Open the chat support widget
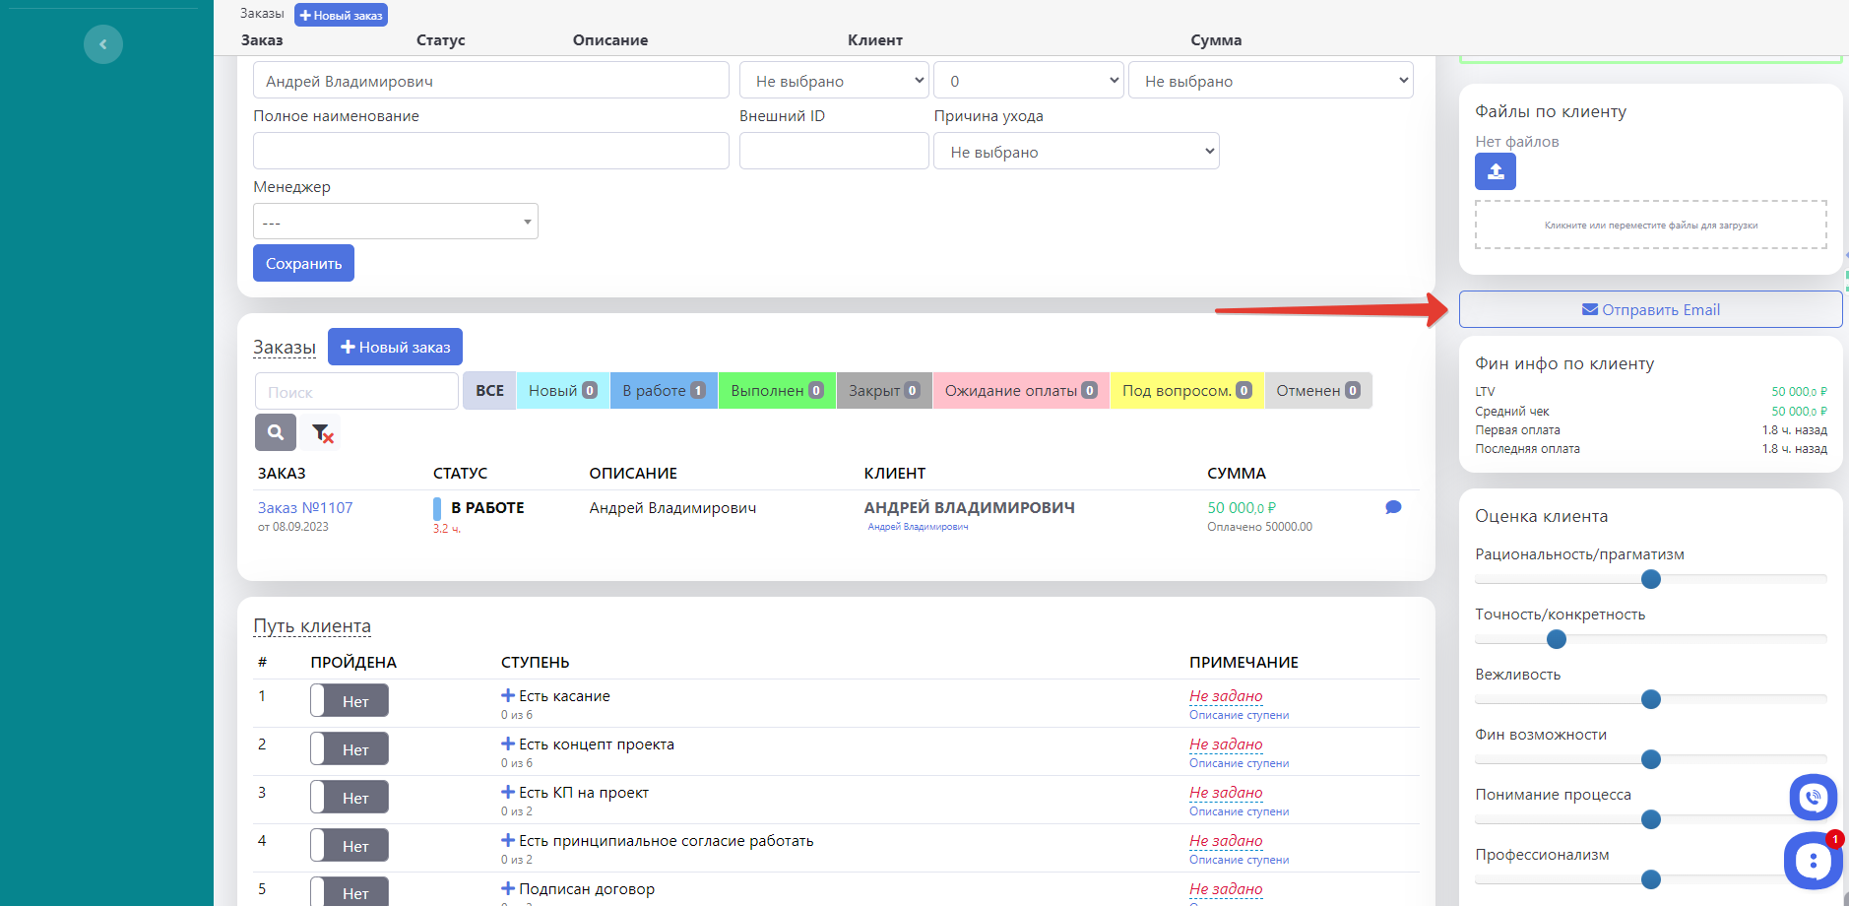Image resolution: width=1849 pixels, height=906 pixels. point(1812,862)
